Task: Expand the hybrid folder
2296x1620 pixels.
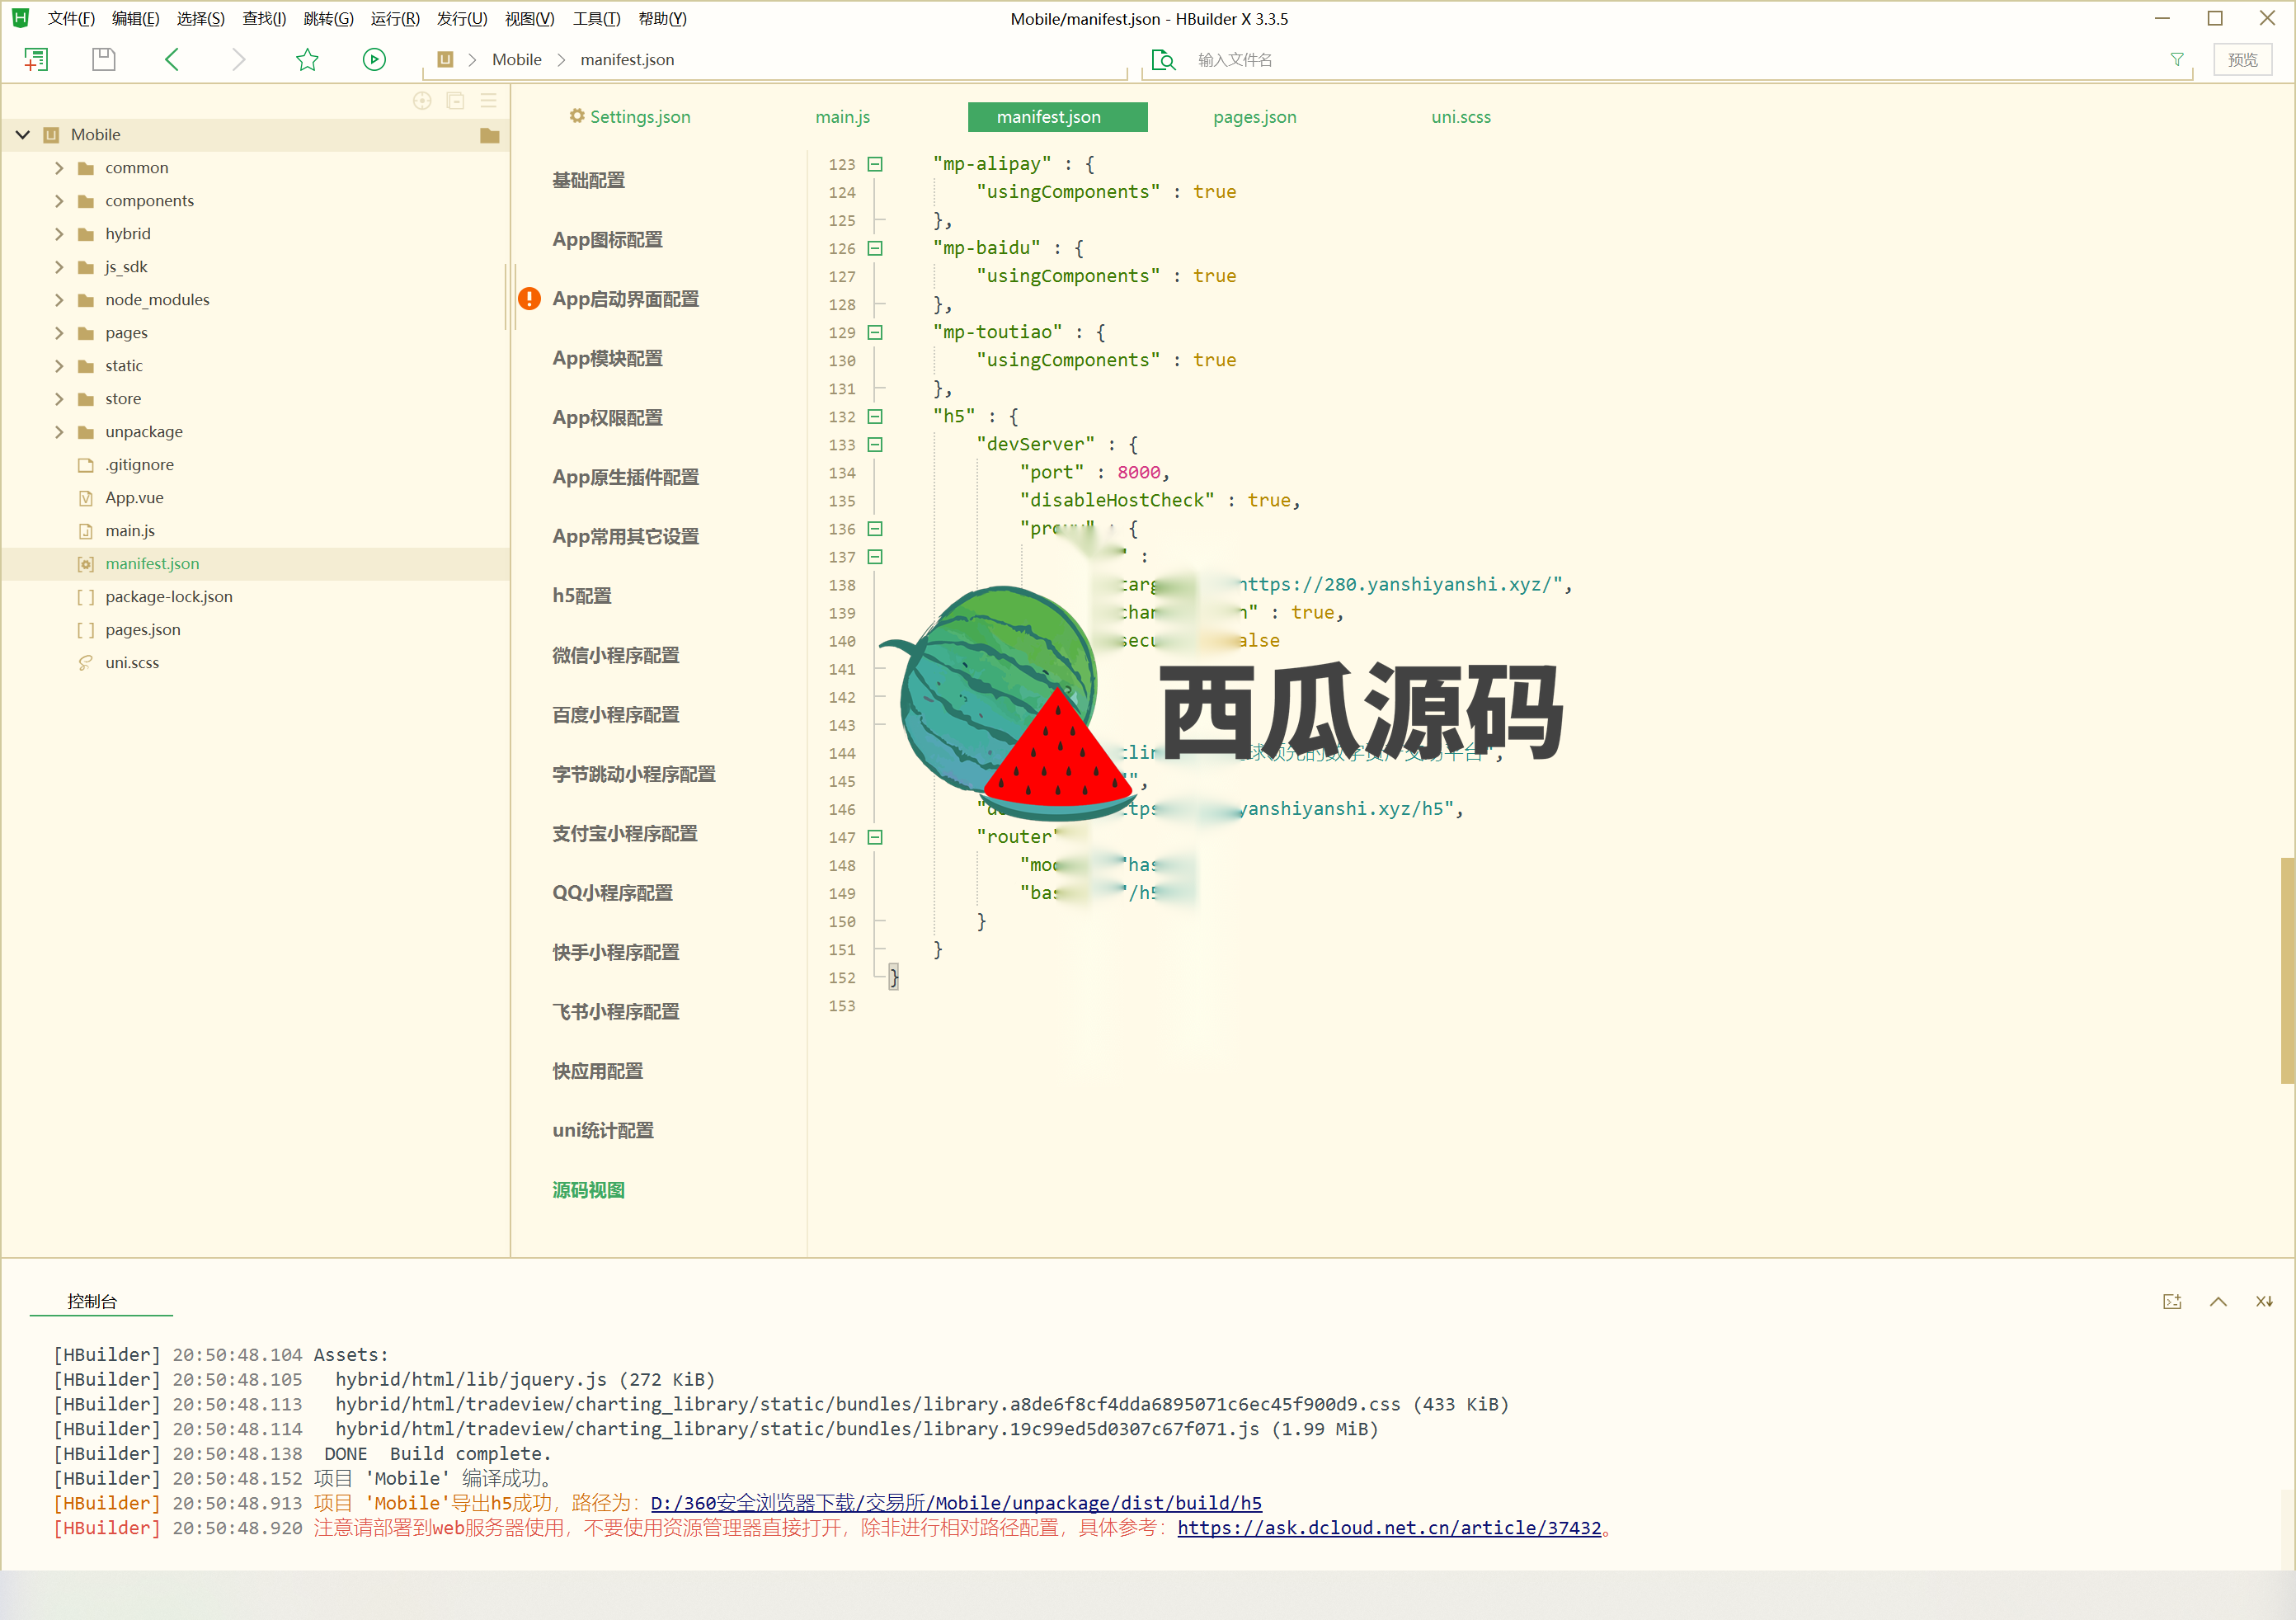Action: pyautogui.click(x=59, y=234)
